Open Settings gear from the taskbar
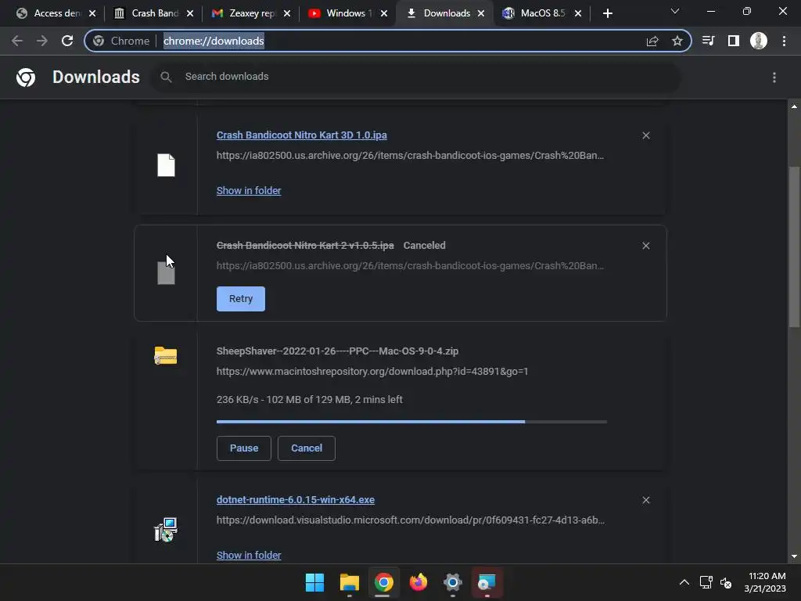Screen dimensions: 801x601 coord(453,582)
